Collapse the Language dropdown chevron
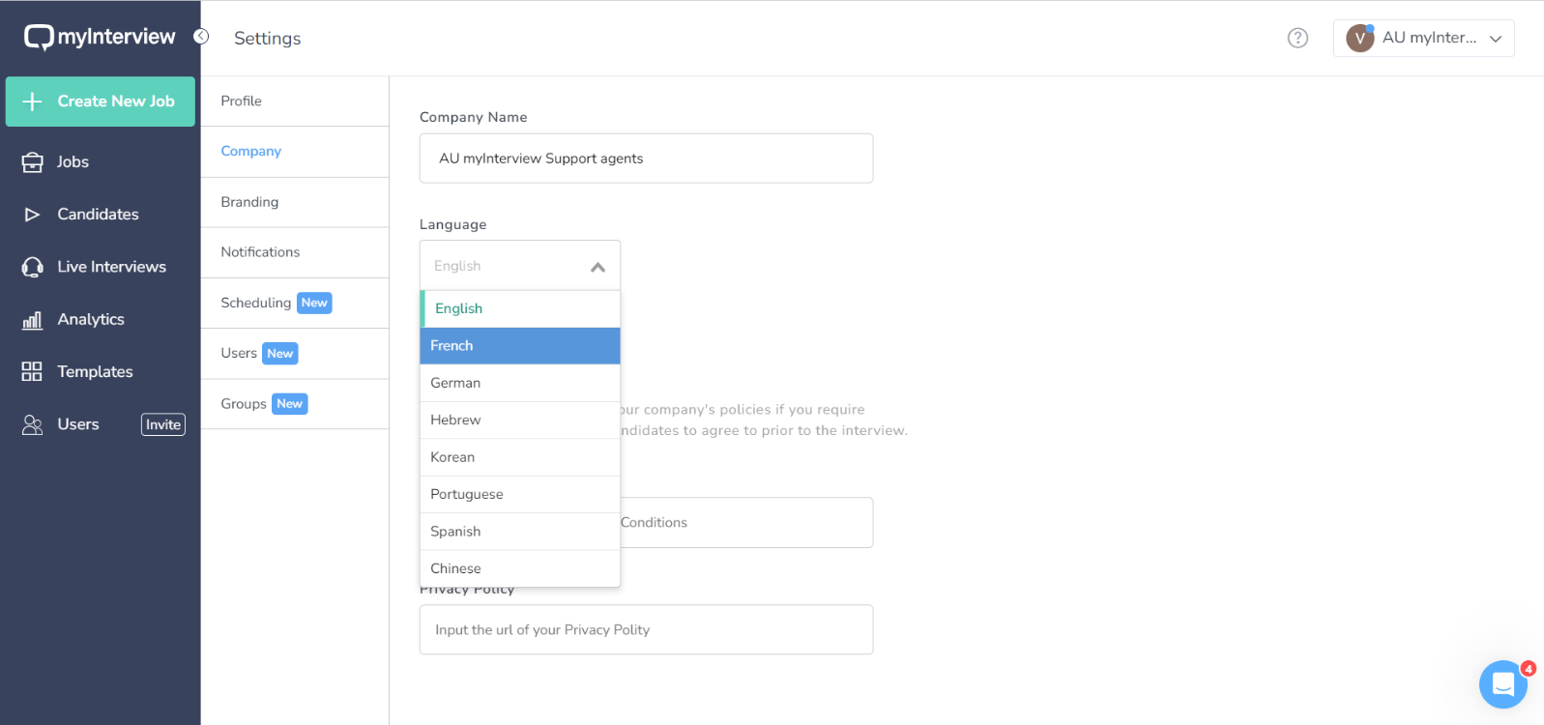1544x725 pixels. point(597,267)
